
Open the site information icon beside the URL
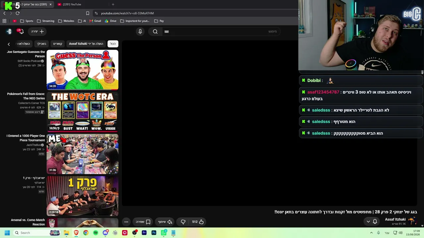(x=96, y=13)
